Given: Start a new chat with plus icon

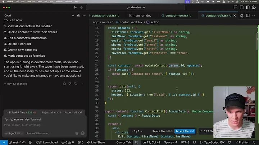Looking at the screenshot, I should [73, 15].
